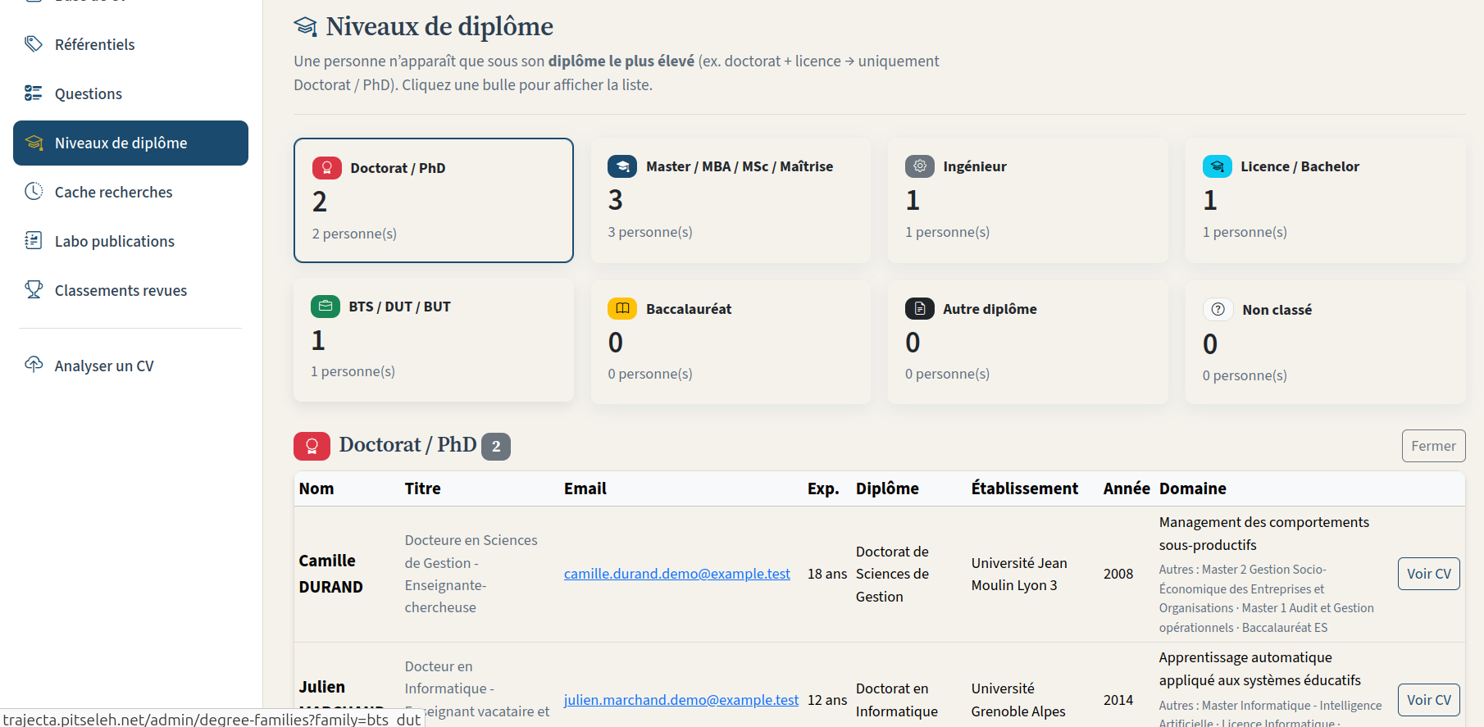Click the Non classé question mark icon

(1218, 310)
